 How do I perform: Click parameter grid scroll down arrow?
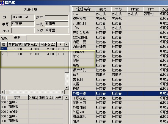(67, 88)
